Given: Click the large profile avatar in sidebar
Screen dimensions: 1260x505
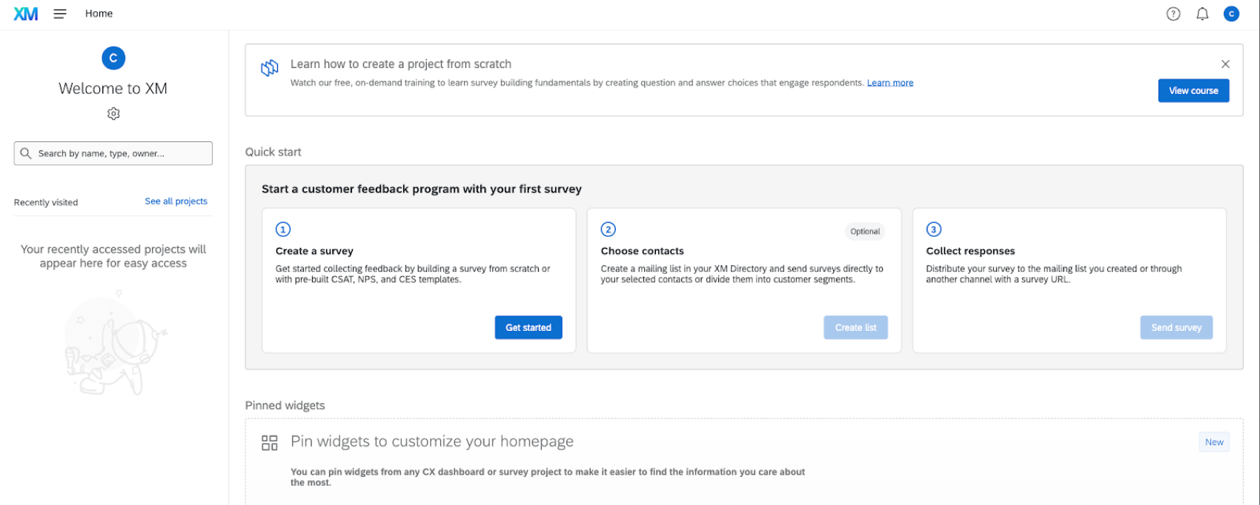Looking at the screenshot, I should pos(113,58).
